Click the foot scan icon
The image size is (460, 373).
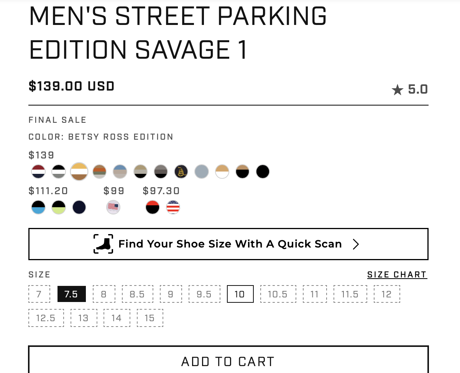tap(103, 244)
